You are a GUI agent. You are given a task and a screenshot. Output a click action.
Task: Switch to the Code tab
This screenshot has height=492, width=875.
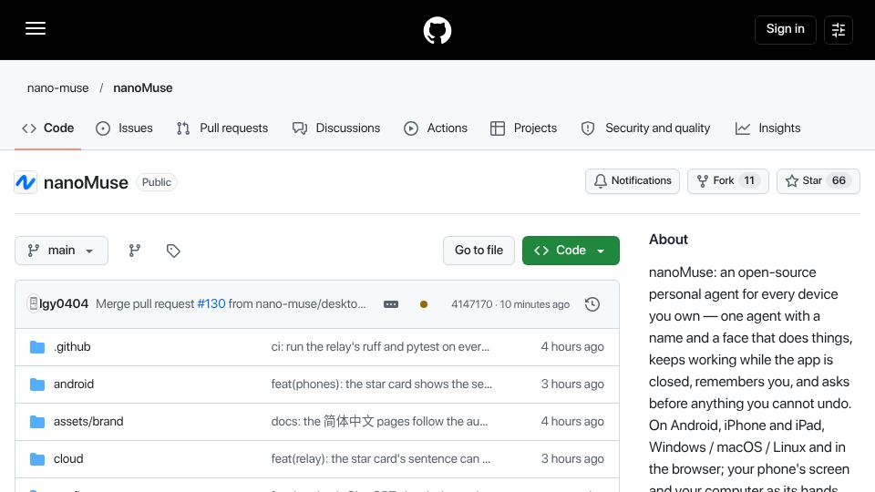48,128
